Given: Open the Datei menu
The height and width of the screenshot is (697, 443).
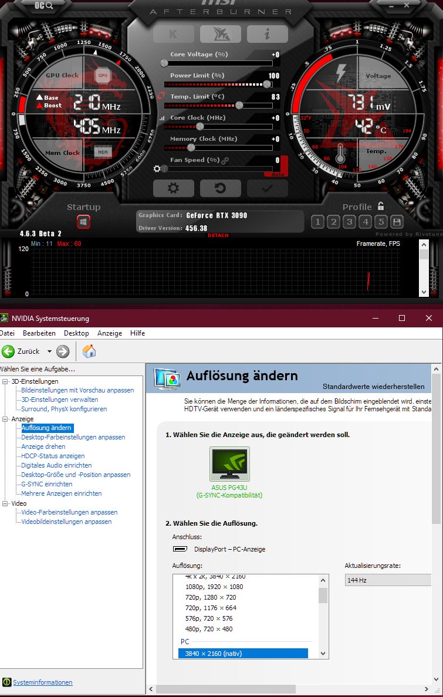Looking at the screenshot, I should click(x=7, y=333).
